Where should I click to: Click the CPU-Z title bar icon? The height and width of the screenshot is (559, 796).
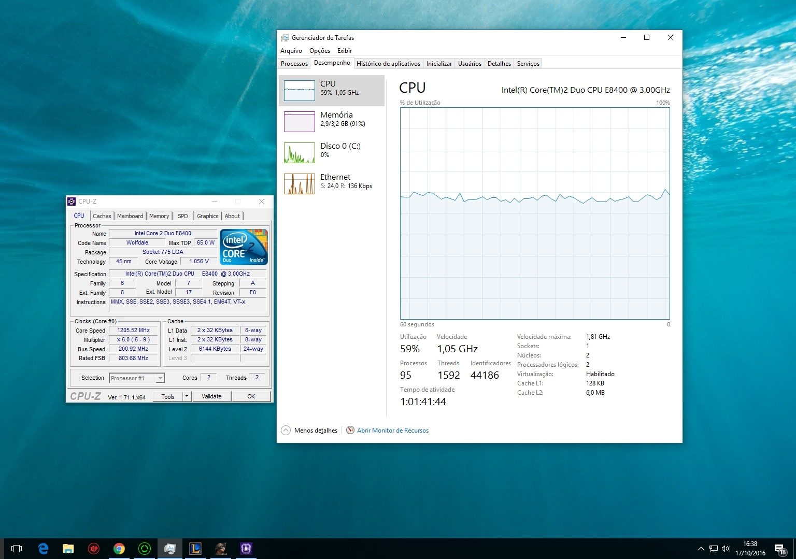pyautogui.click(x=72, y=202)
